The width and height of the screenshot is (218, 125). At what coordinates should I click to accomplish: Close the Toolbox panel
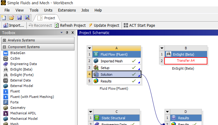[x=73, y=33]
